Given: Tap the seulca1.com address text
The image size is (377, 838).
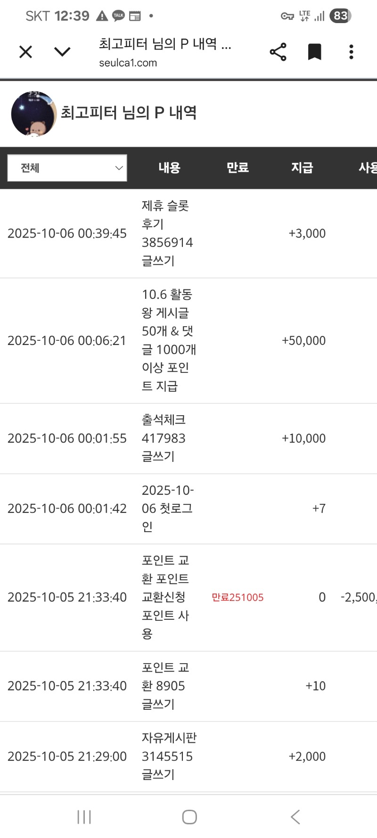Looking at the screenshot, I should pos(128,63).
